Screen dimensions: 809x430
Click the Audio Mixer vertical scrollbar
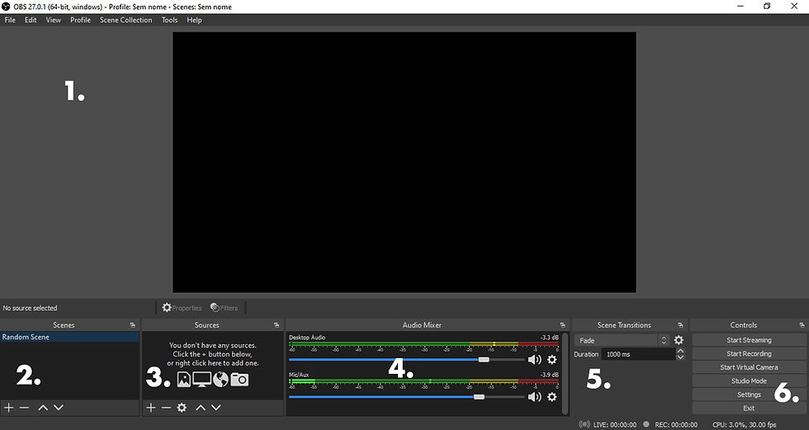(x=565, y=374)
